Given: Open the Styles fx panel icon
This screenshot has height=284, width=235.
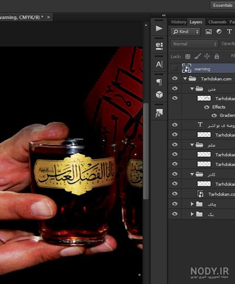Looking at the screenshot, I should tap(159, 113).
